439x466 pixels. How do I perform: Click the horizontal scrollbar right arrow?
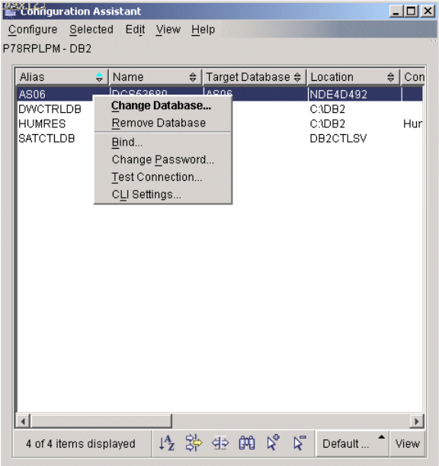417,421
